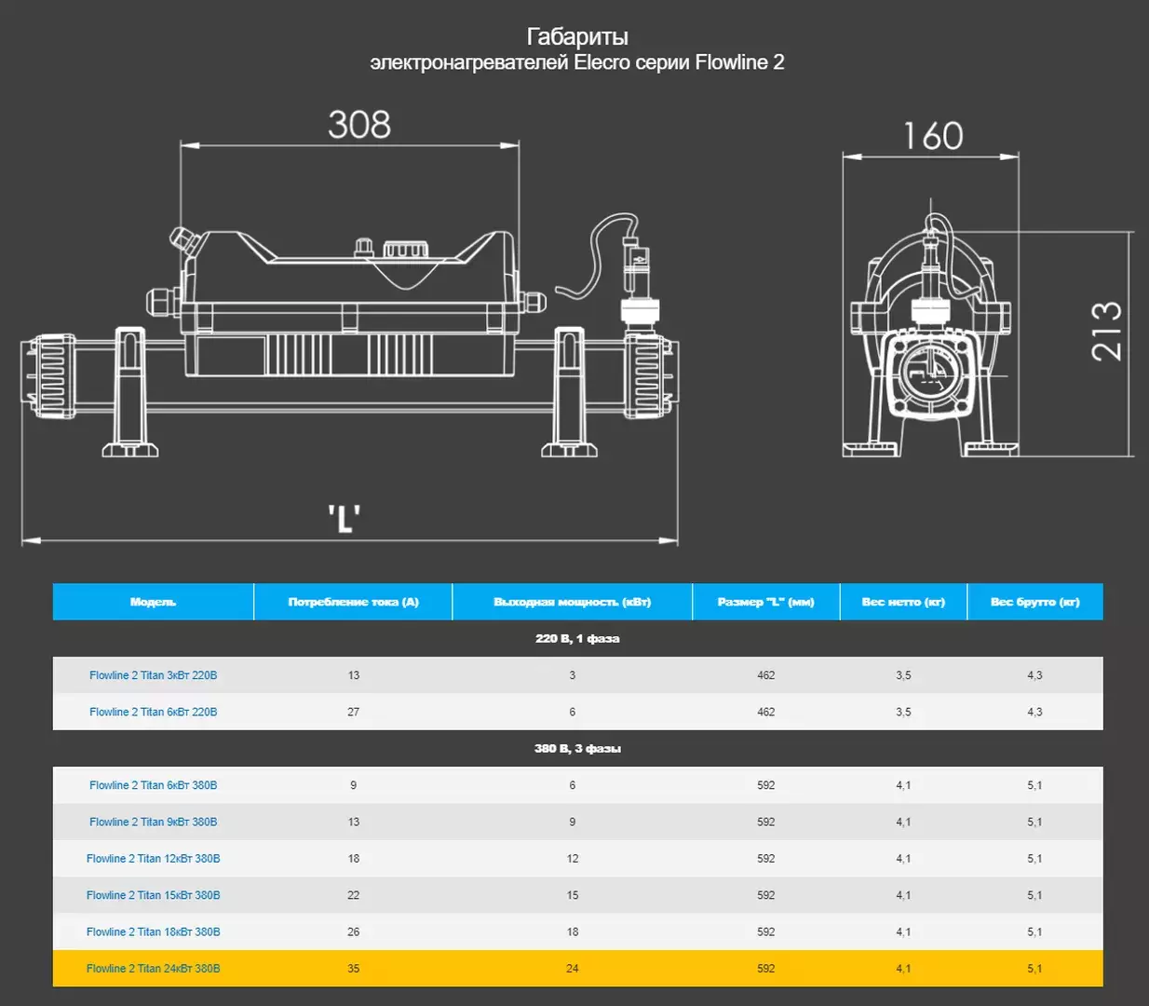The width and height of the screenshot is (1149, 1006).
Task: Open the highlighted Flowline 2 Titan 24кВт 380В link
Action: coord(153,969)
